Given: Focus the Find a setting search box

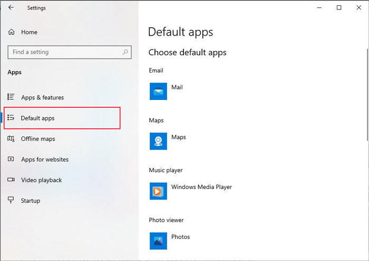Looking at the screenshot, I should [70, 52].
